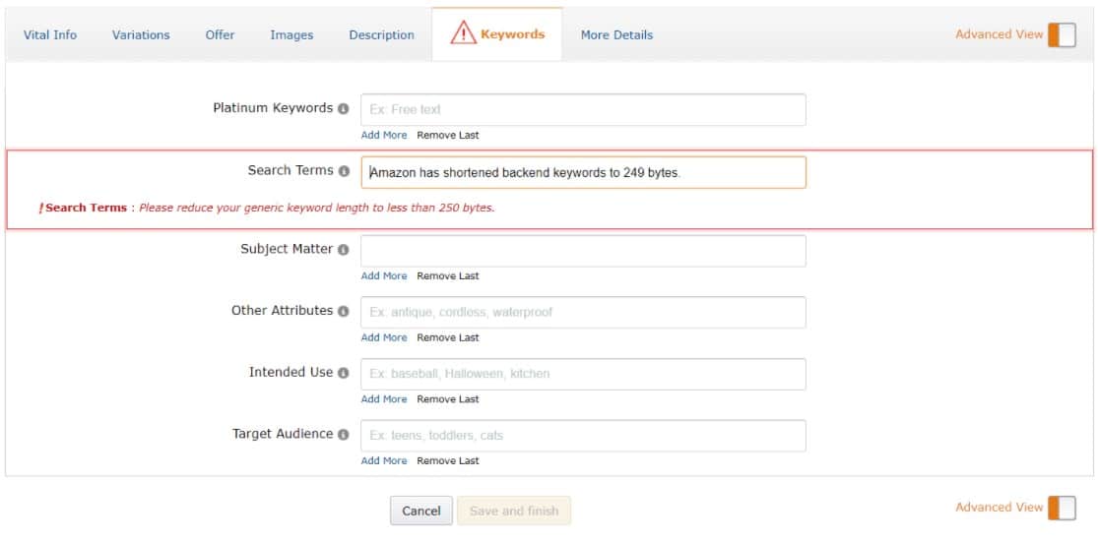Click Add More under Platinum Keywords
Image resolution: width=1098 pixels, height=541 pixels.
pos(384,135)
